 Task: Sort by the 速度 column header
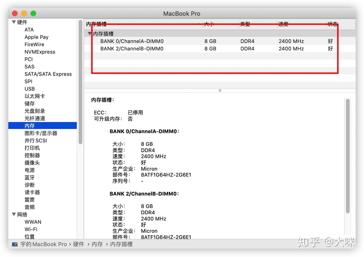tap(283, 24)
